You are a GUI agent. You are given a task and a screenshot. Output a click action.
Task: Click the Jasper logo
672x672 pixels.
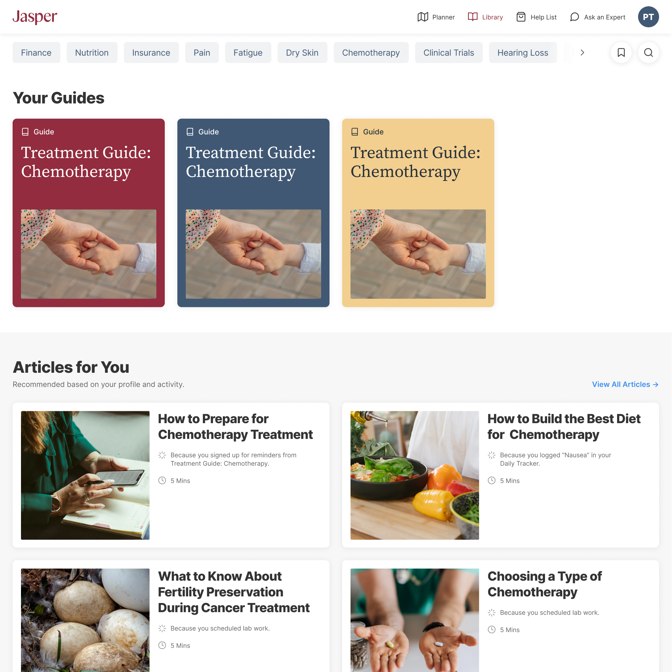tap(35, 17)
